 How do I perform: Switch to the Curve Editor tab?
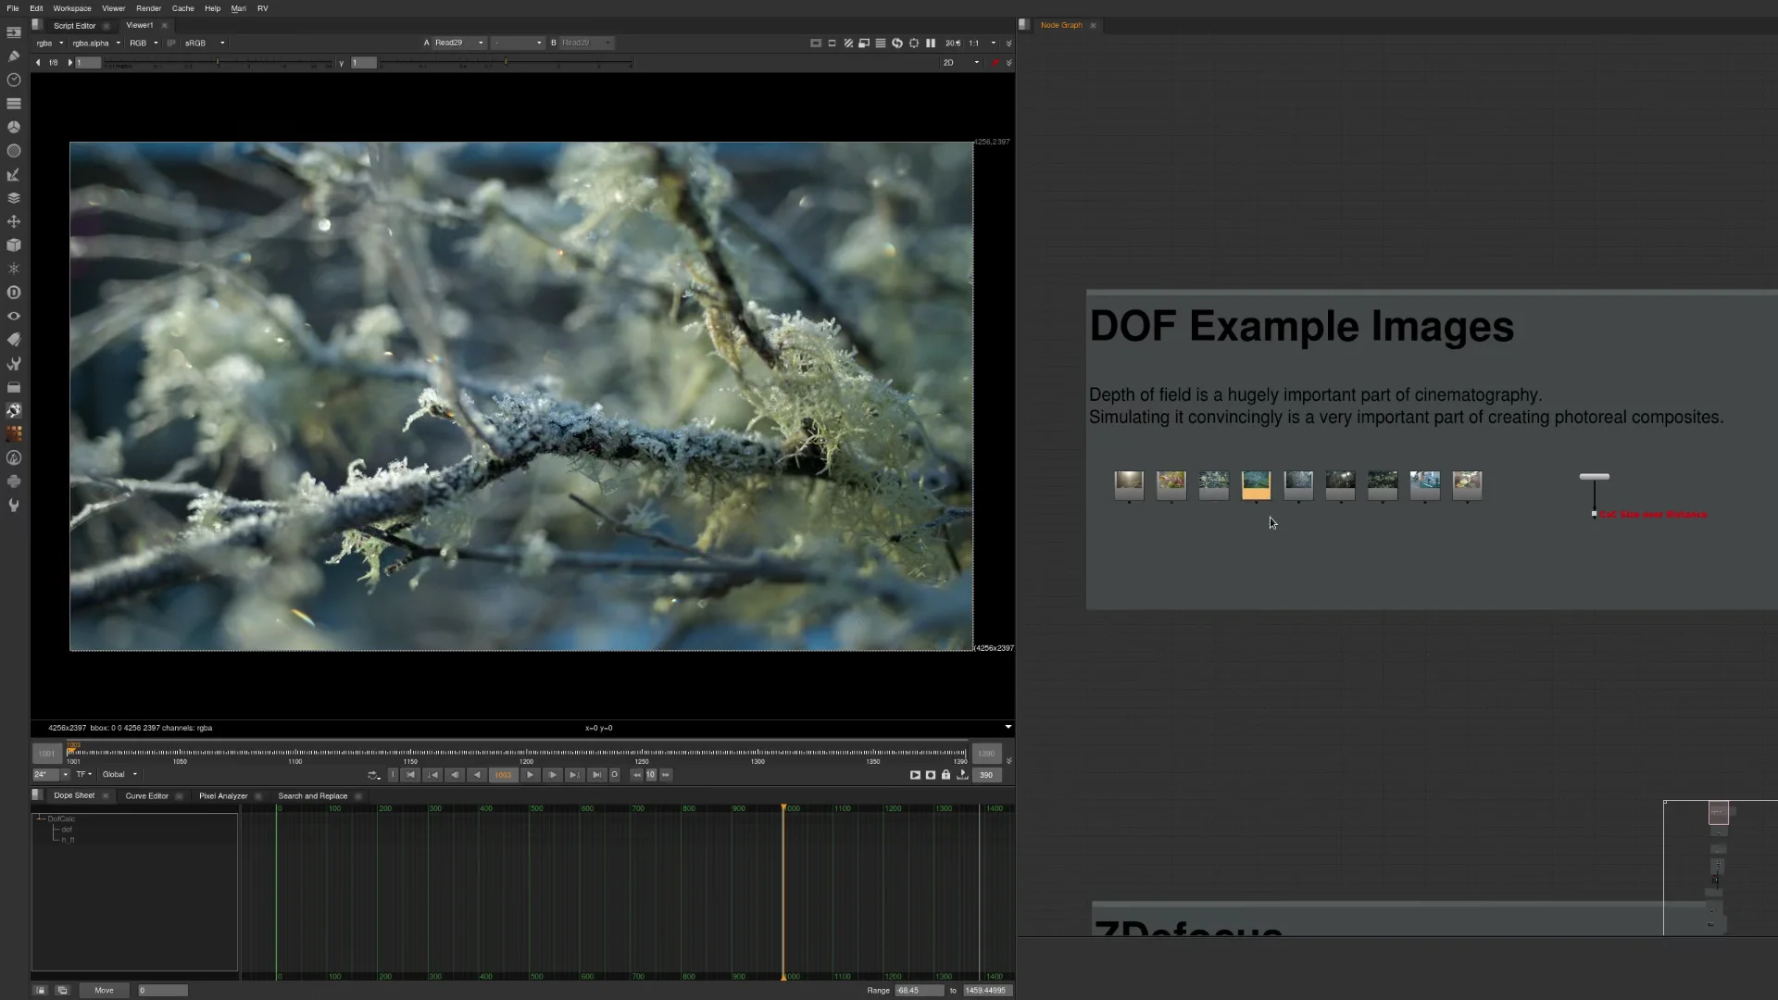pyautogui.click(x=146, y=795)
